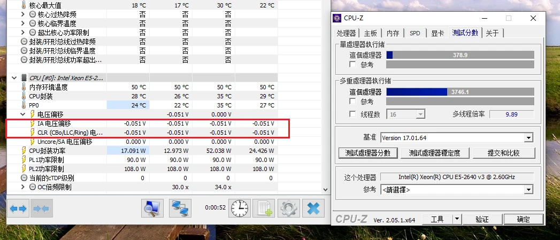Click the 提交和比較 button
Viewport: 560px width, 240px height.
click(x=504, y=153)
